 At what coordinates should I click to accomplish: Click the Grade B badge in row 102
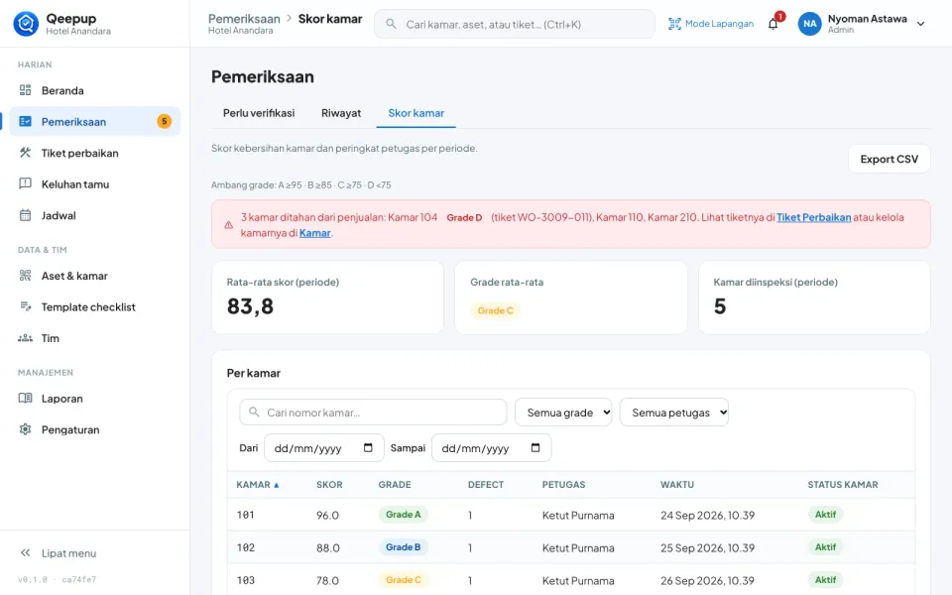(x=404, y=547)
